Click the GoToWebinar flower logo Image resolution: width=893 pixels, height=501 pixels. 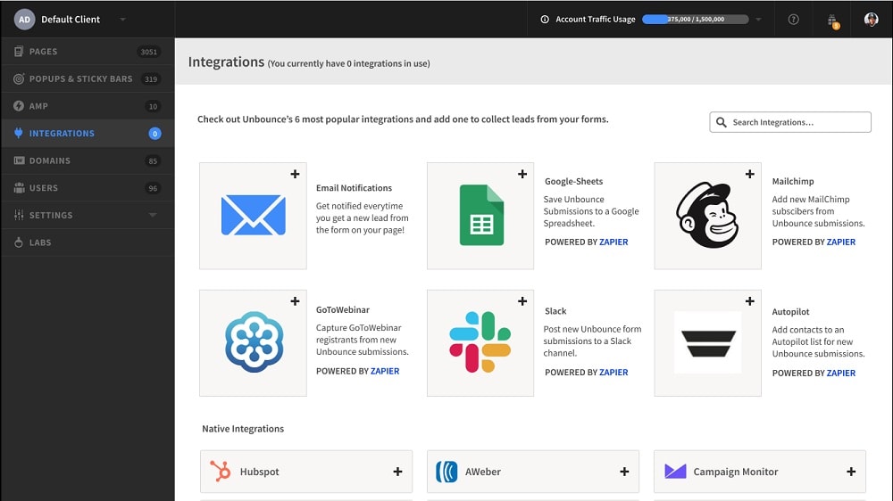254,341
